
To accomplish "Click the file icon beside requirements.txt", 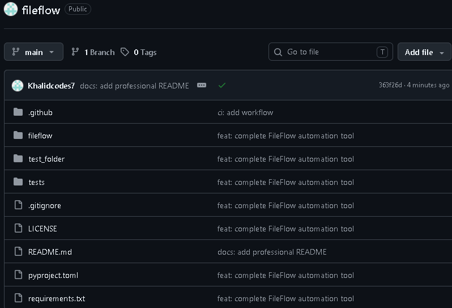I will point(19,298).
